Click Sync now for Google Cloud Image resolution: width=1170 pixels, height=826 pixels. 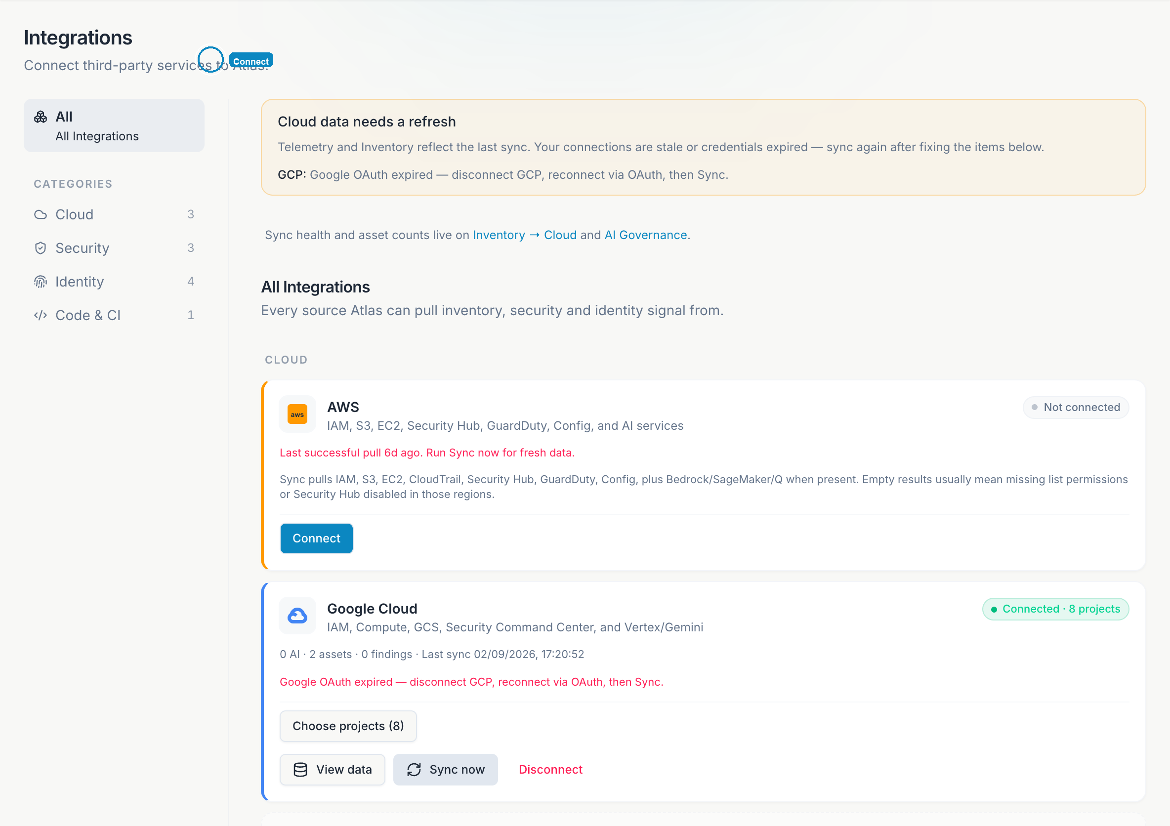[x=445, y=770]
